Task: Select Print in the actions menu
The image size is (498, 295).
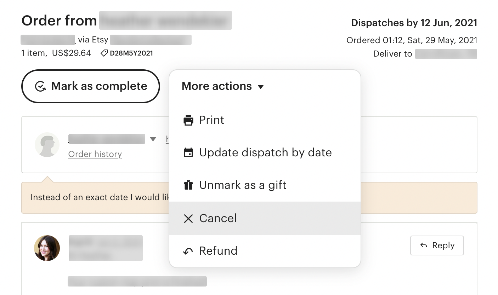Action: [x=265, y=120]
